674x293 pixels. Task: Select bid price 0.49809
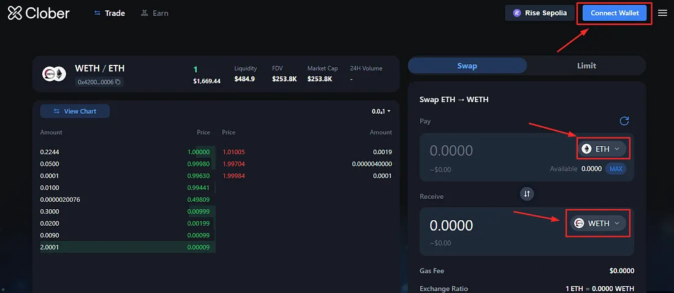click(x=199, y=199)
